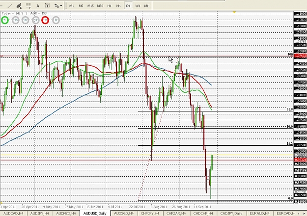Open the EURCAD chart tab
307x216 pixels.
[286, 213]
